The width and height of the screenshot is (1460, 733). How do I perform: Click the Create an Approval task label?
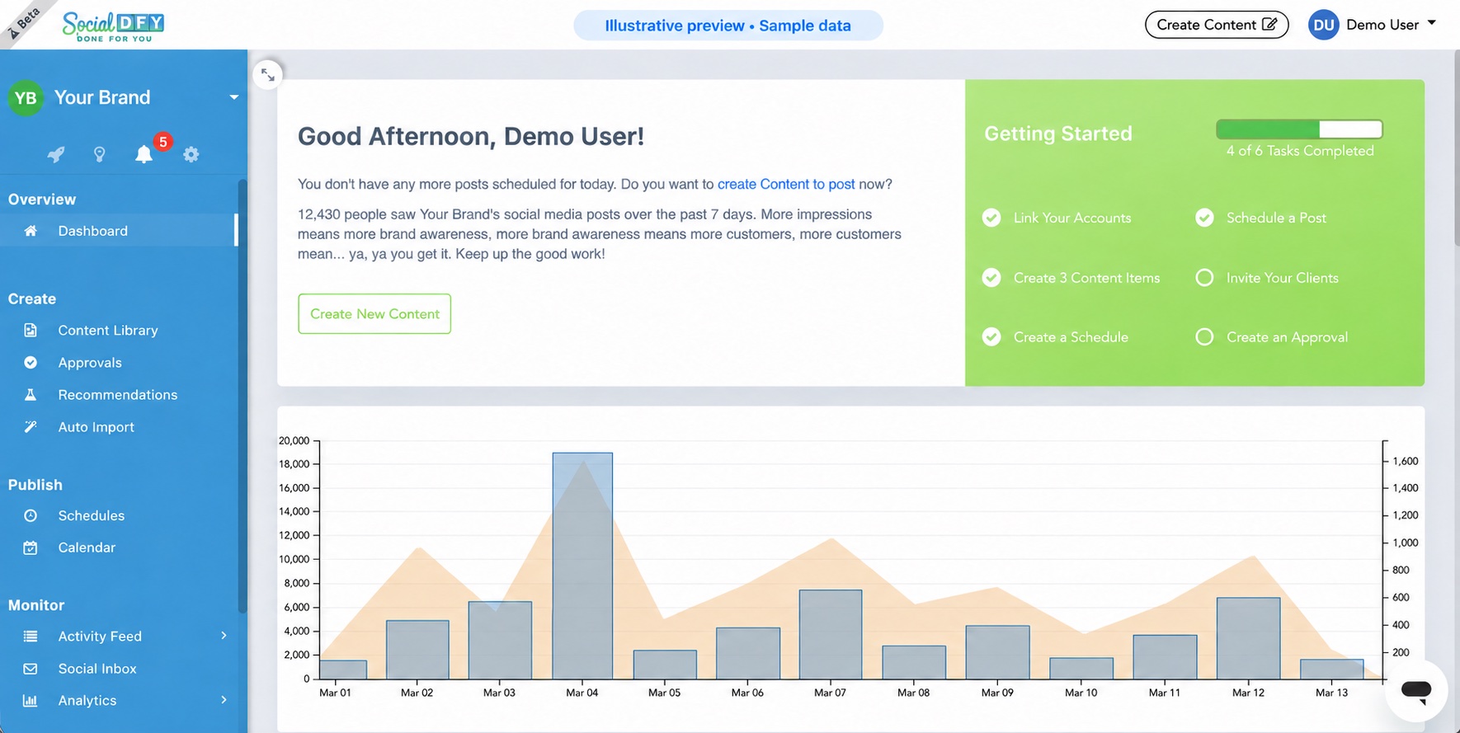pos(1287,337)
